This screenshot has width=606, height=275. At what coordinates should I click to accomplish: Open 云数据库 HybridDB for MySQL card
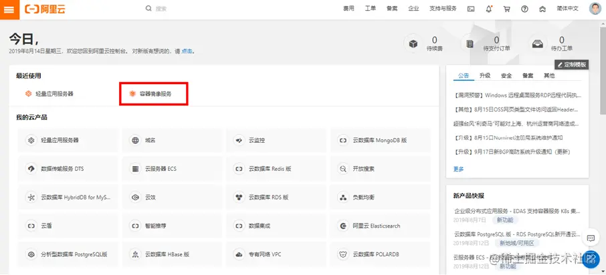click(x=68, y=198)
